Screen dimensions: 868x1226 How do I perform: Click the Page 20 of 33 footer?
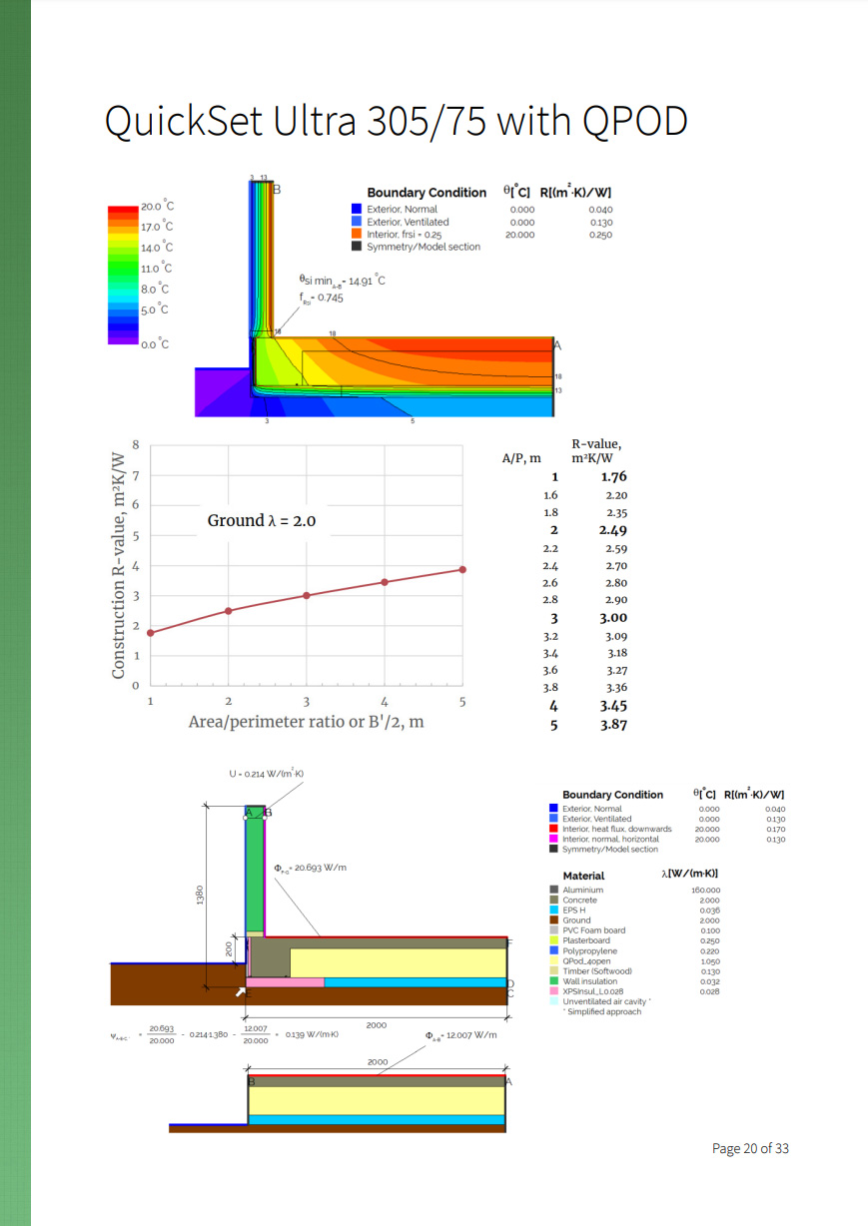click(749, 1148)
